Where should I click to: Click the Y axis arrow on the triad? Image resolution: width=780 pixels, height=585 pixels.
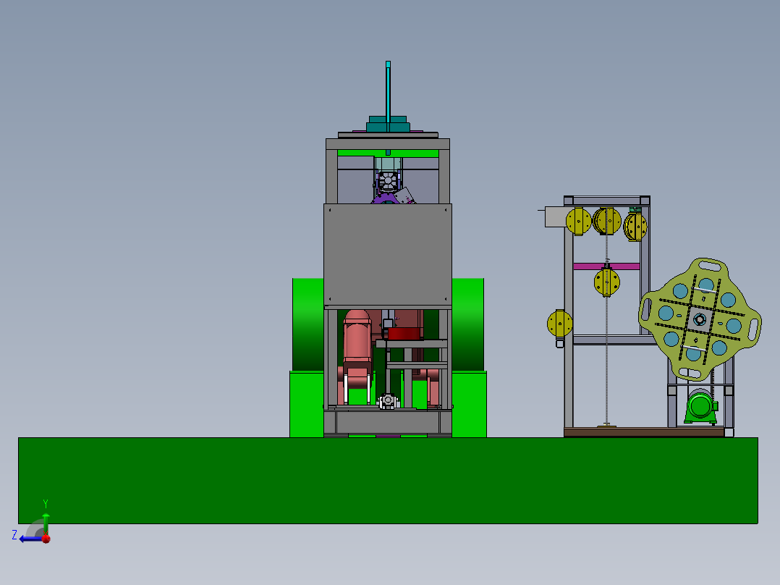46,523
